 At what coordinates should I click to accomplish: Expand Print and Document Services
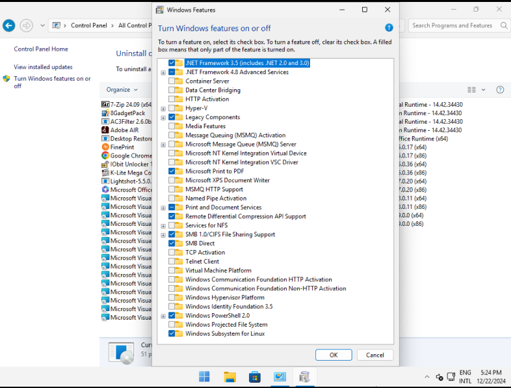tap(163, 208)
